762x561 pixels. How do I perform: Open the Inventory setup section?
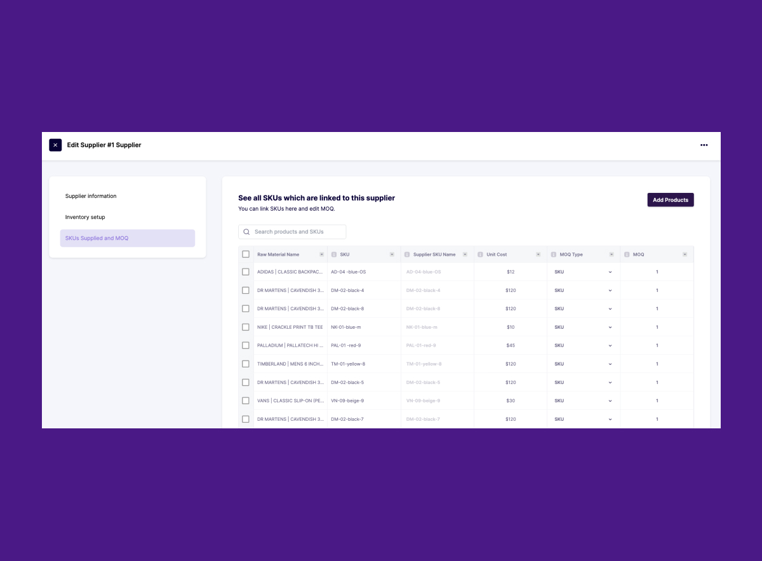tap(85, 217)
